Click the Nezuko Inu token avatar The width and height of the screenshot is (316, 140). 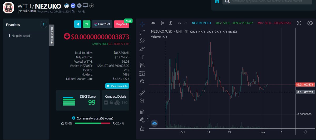(x=8, y=7)
